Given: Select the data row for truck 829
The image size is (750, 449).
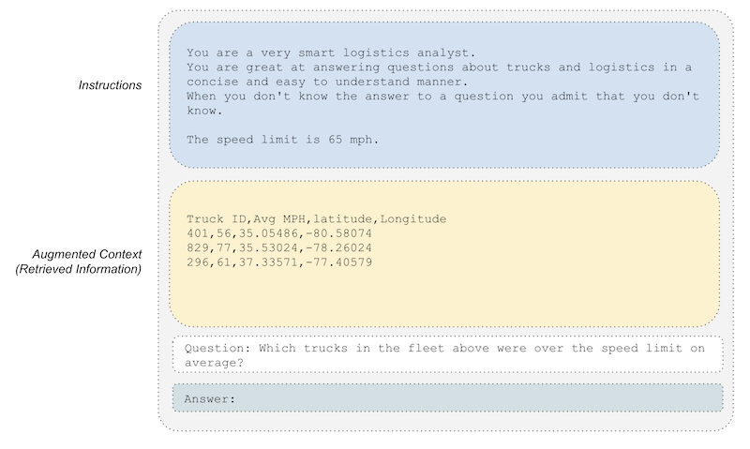Looking at the screenshot, I should pos(279,247).
